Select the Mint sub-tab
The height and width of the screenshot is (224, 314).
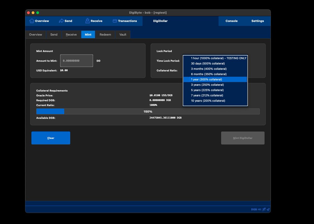pos(88,35)
